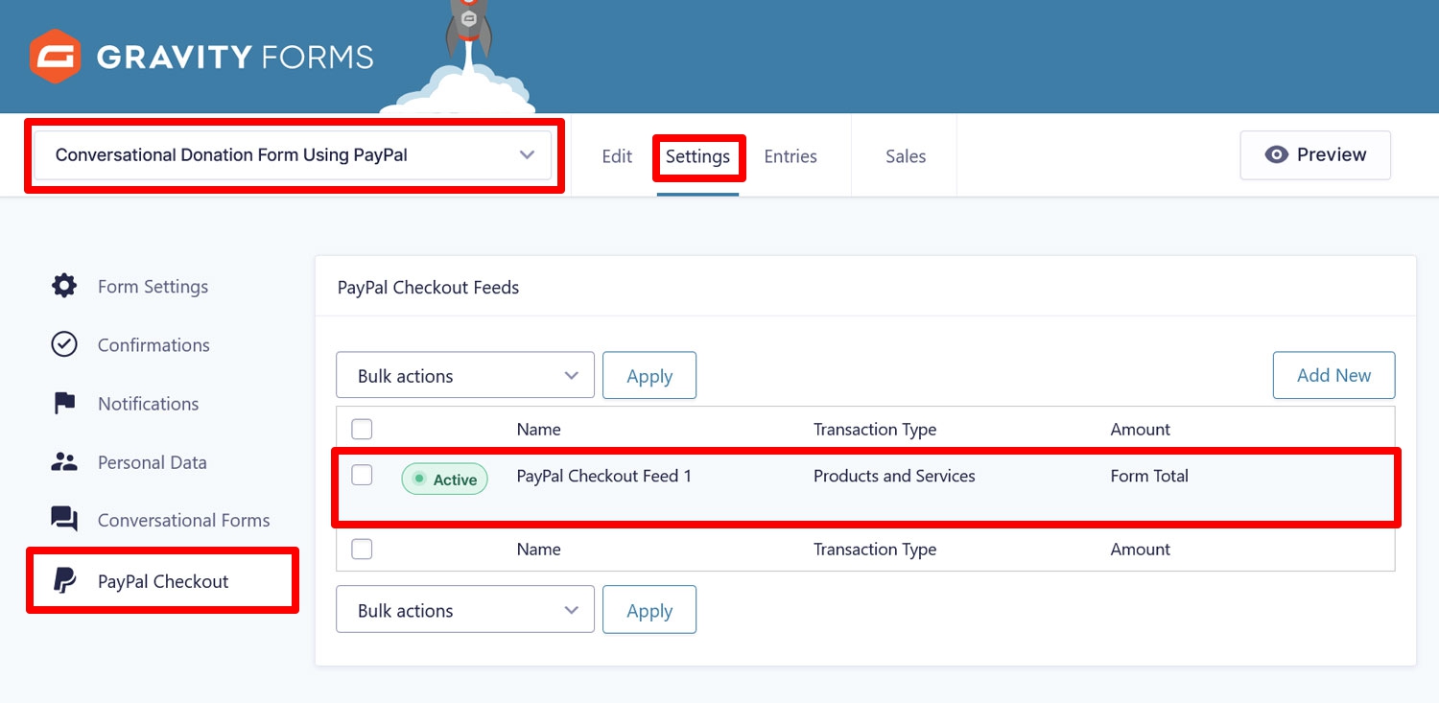This screenshot has height=703, width=1439.
Task: Switch to the Settings tab
Action: point(697,156)
